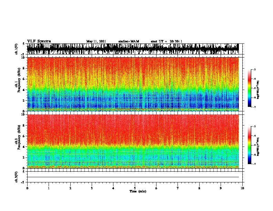273x211 pixels.
Task: Click the ch.2 spectrogram color scale bar
Action: point(250,145)
